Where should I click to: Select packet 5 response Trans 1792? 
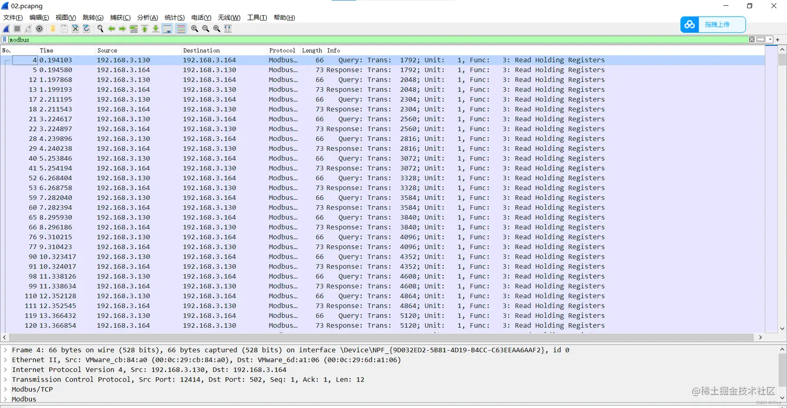click(383, 70)
